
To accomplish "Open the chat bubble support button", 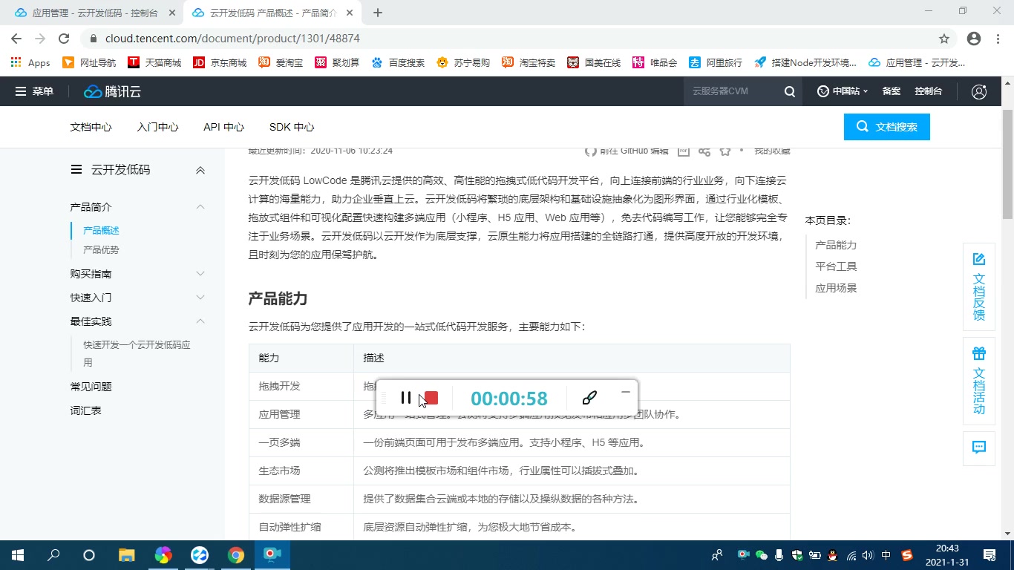I will click(x=979, y=448).
